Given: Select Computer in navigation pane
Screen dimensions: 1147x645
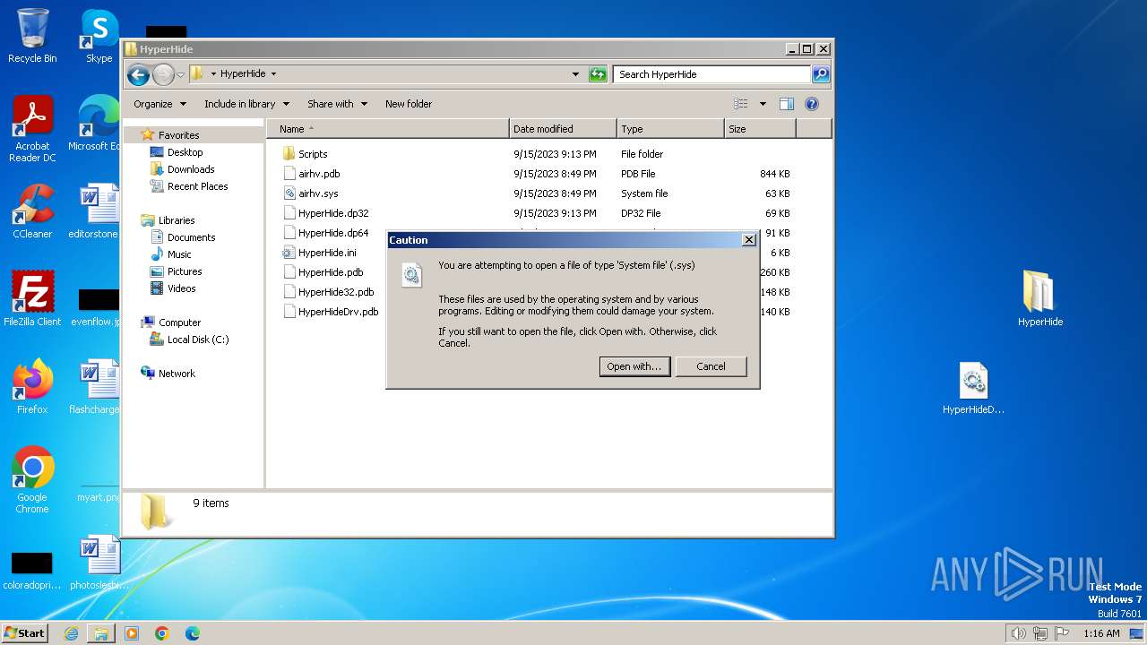Looking at the screenshot, I should (179, 322).
